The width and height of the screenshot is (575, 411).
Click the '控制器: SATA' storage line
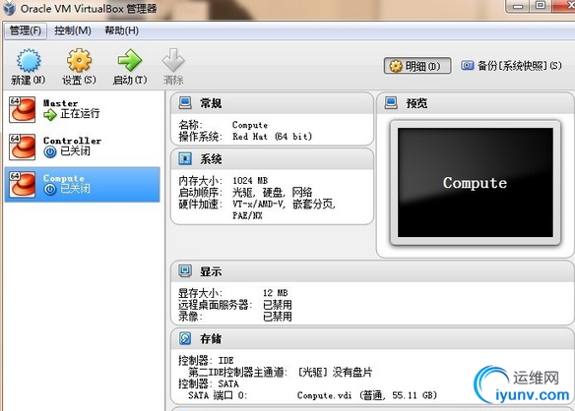pos(209,383)
